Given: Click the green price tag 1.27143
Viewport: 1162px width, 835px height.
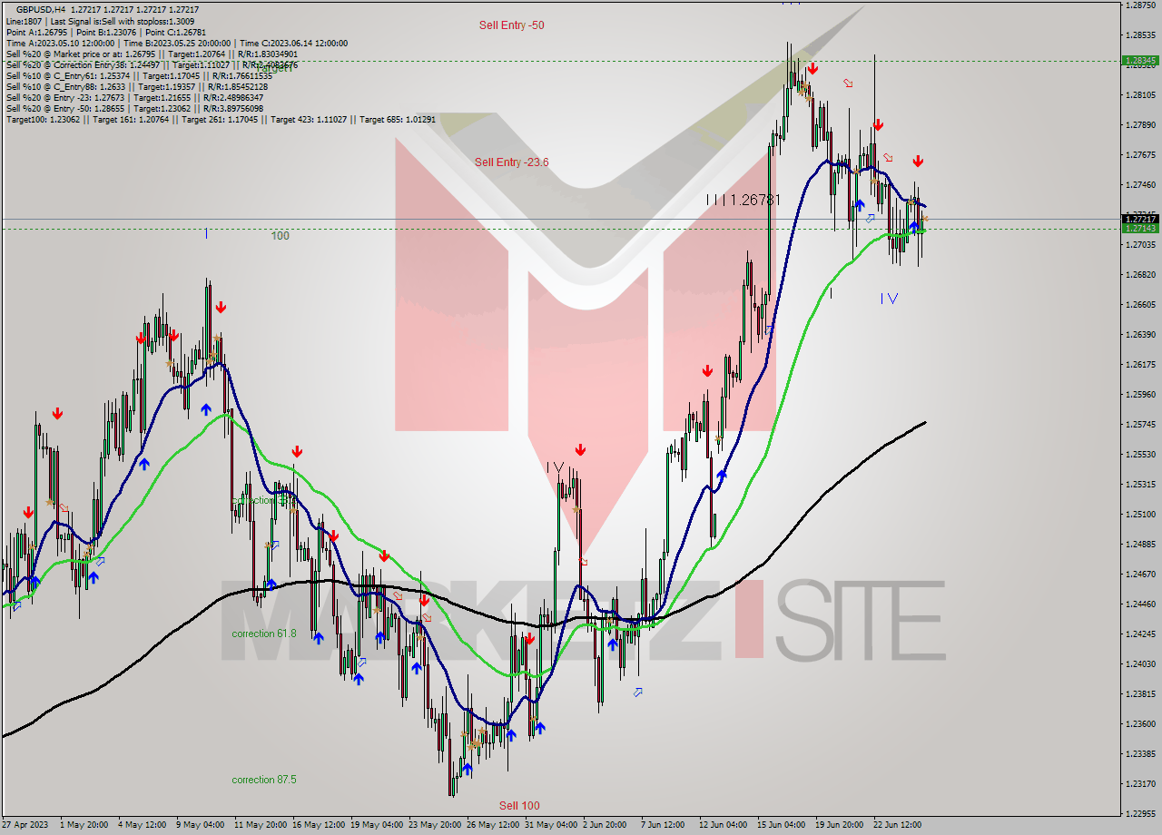Looking at the screenshot, I should tap(1140, 229).
